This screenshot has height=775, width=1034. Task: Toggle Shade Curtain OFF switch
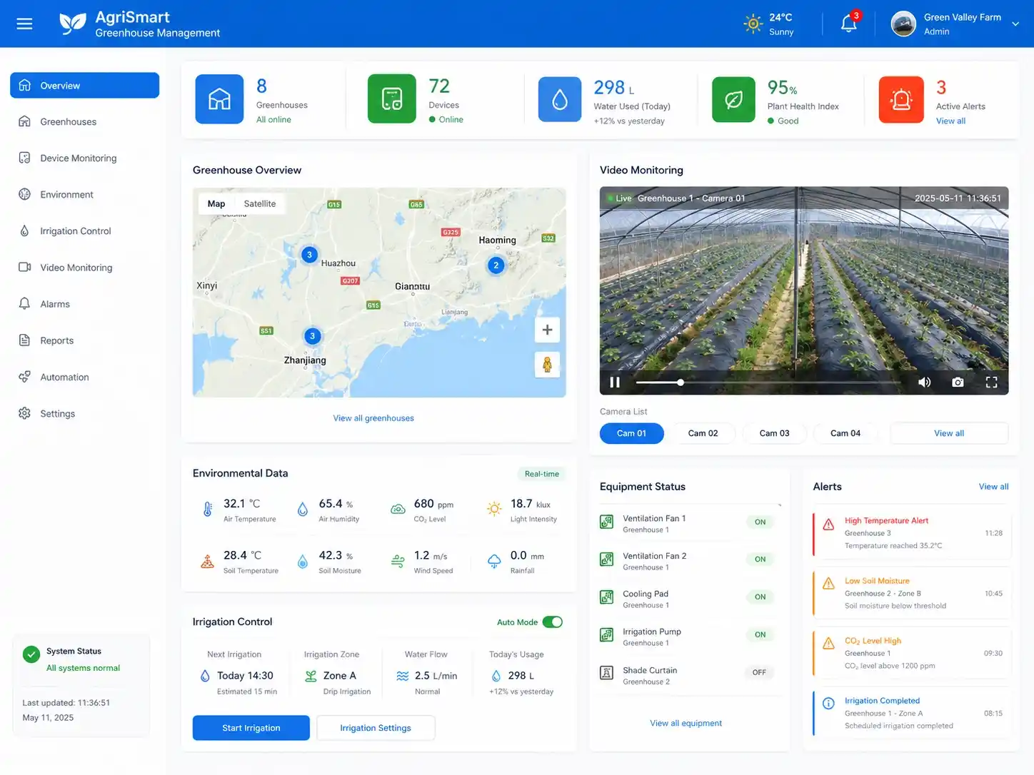click(759, 672)
